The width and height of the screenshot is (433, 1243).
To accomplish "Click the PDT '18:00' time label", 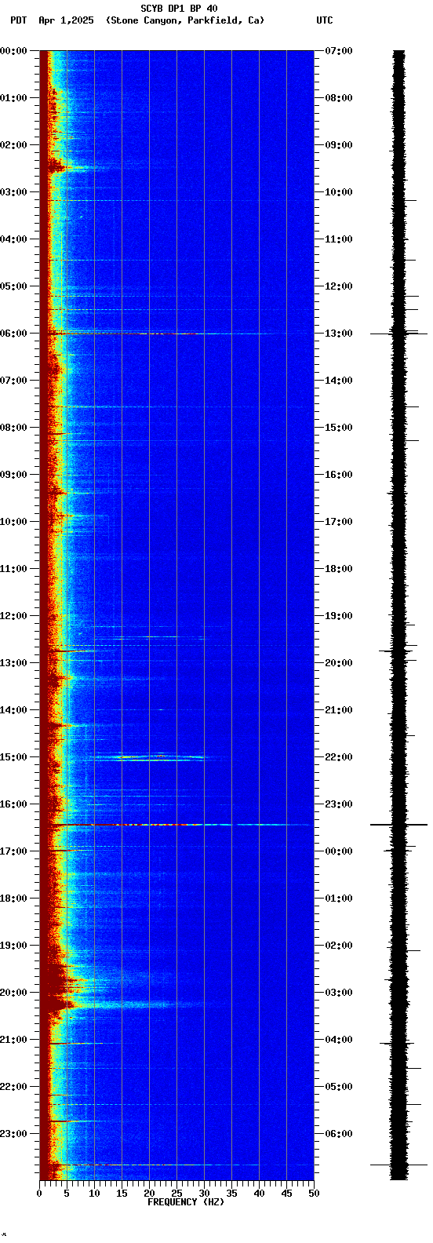I will click(13, 899).
